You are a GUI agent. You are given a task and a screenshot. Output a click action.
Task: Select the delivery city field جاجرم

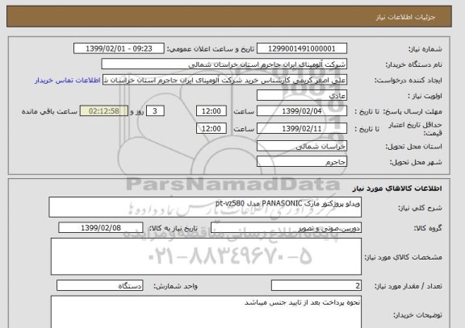[x=302, y=162]
